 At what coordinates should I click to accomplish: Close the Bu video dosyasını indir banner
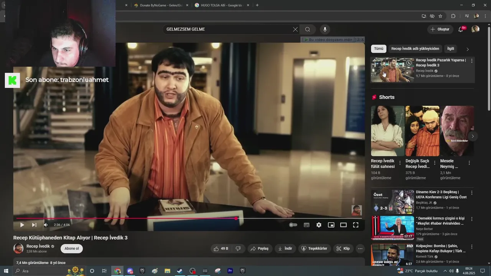(362, 39)
